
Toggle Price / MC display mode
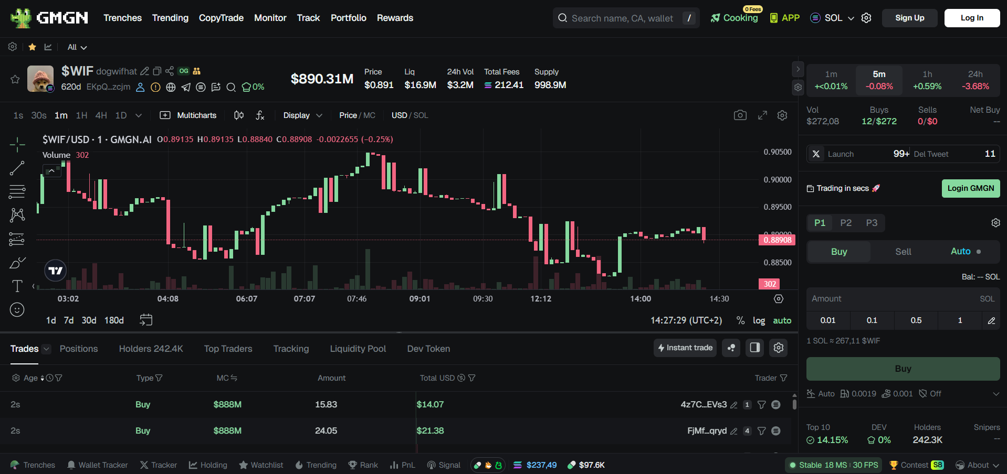[357, 115]
